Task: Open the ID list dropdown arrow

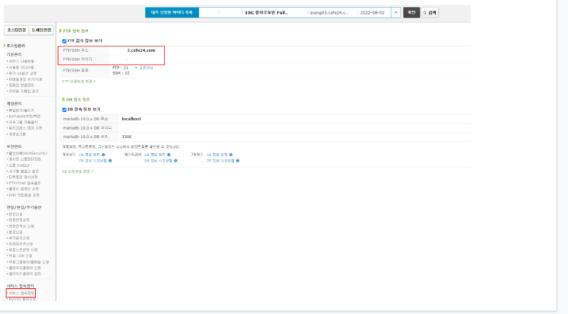Action: coord(395,13)
